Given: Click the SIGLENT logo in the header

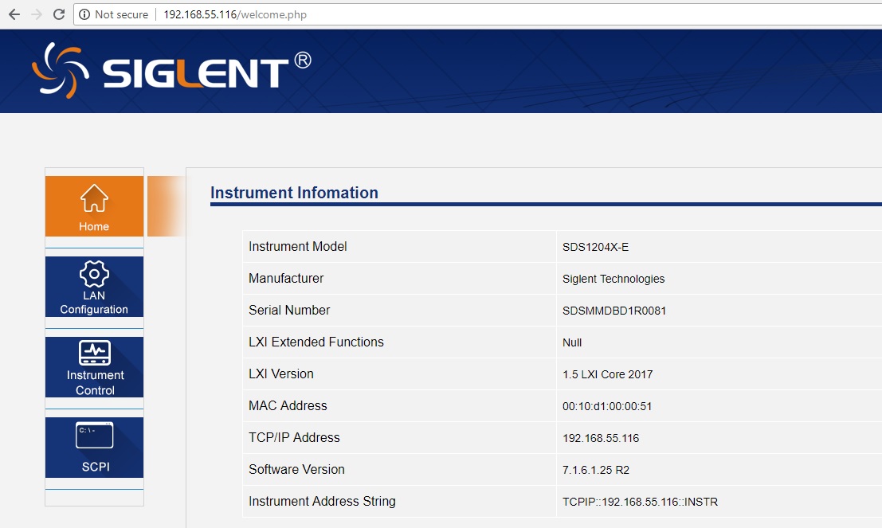Looking at the screenshot, I should 171,71.
